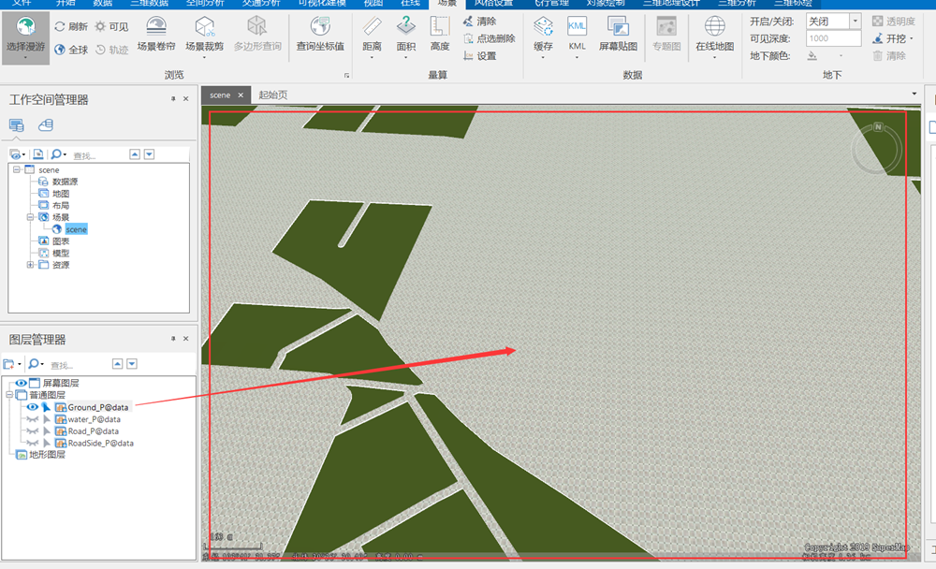Image resolution: width=936 pixels, height=569 pixels.
Task: Open the 视图 ribbon tab
Action: pyautogui.click(x=373, y=3)
